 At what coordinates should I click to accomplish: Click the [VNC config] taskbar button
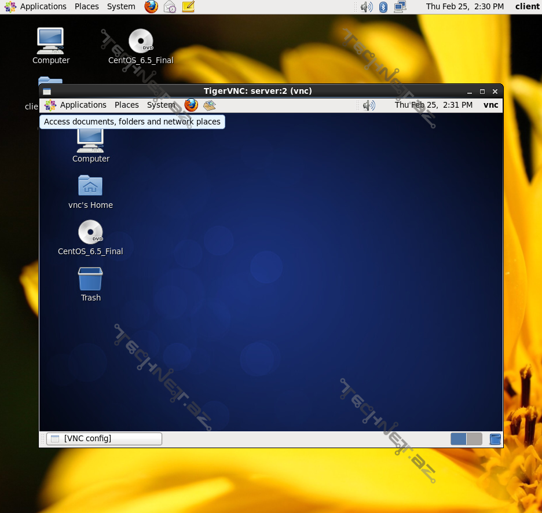104,439
